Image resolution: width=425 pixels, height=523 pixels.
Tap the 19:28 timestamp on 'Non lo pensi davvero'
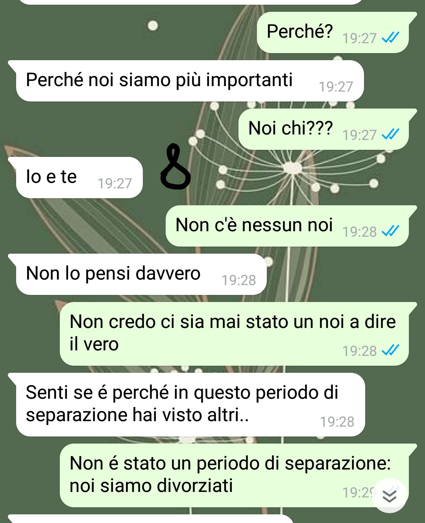coord(238,280)
